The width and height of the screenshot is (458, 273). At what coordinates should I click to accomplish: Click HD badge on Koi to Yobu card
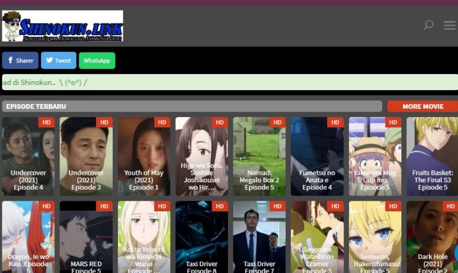point(162,206)
